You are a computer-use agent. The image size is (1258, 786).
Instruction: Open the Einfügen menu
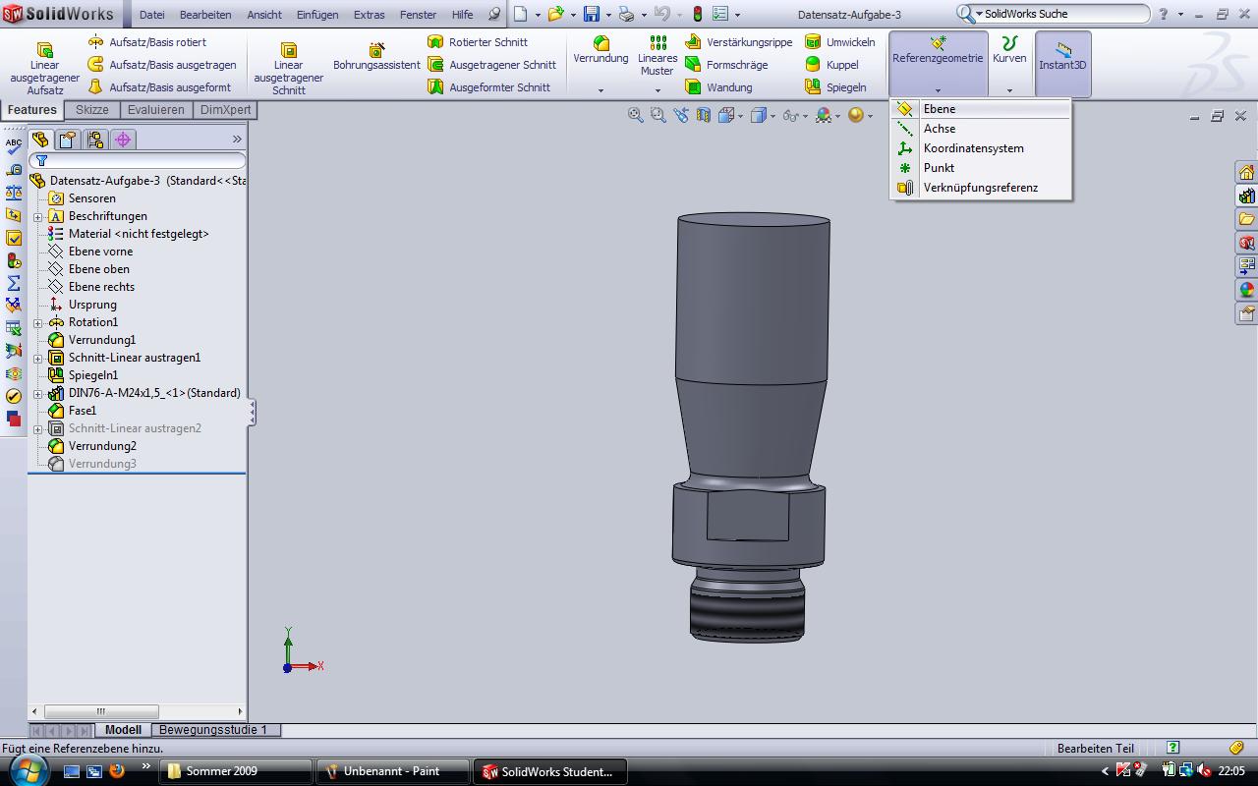pyautogui.click(x=317, y=15)
